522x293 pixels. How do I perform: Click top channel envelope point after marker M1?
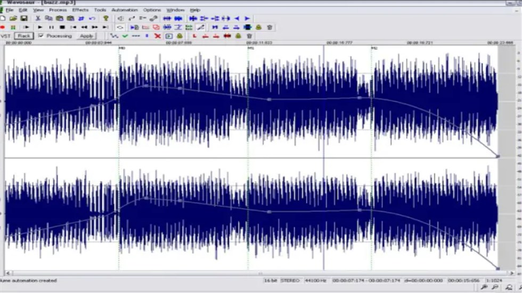pos(269,100)
